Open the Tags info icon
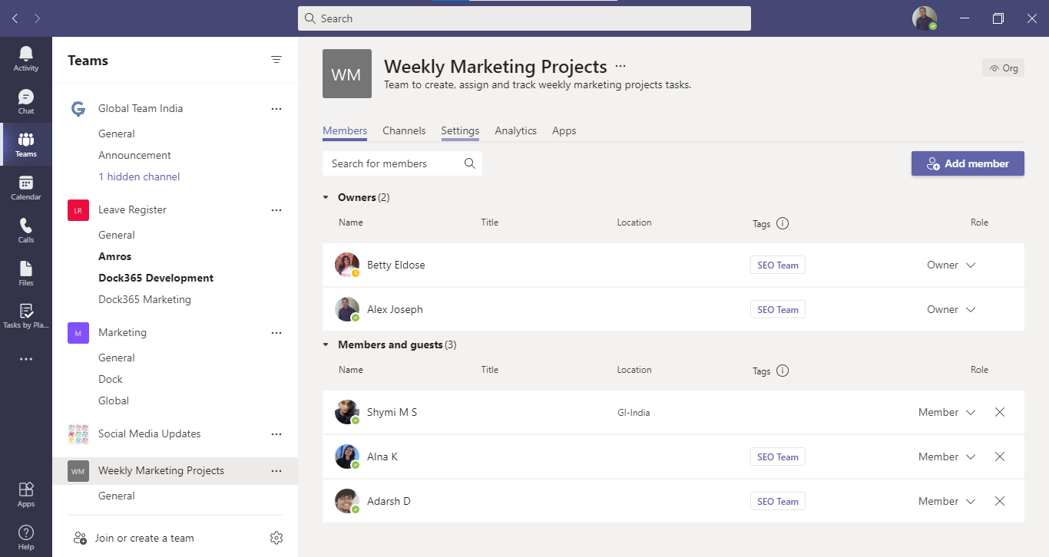The width and height of the screenshot is (1049, 557). tap(783, 223)
